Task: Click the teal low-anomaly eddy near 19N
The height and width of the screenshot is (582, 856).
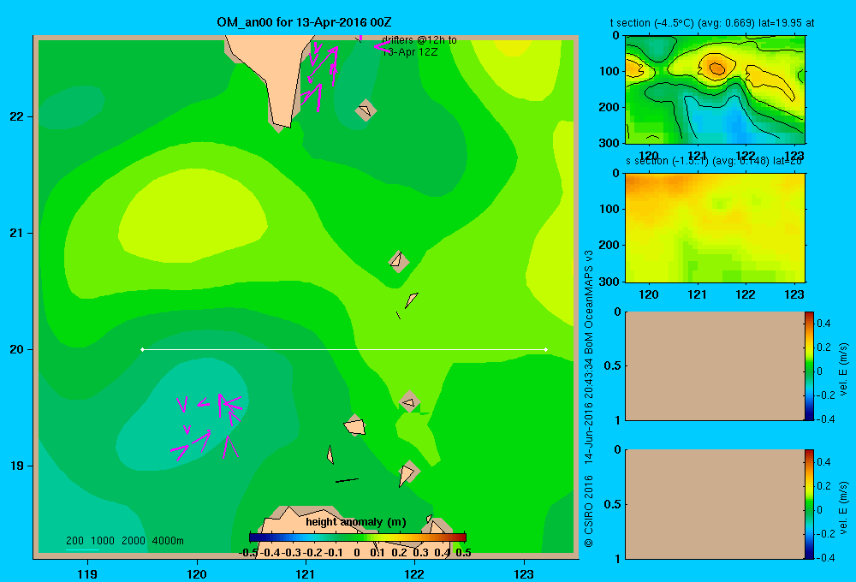Action: (183, 415)
